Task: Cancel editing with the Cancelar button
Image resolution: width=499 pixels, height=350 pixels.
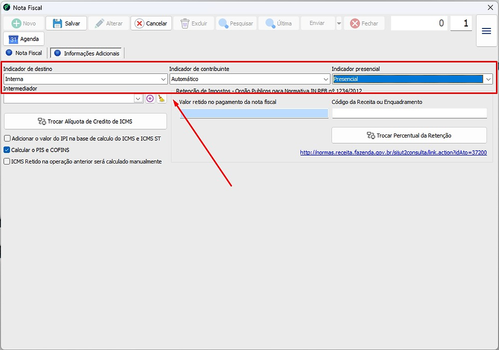Action: 151,23
